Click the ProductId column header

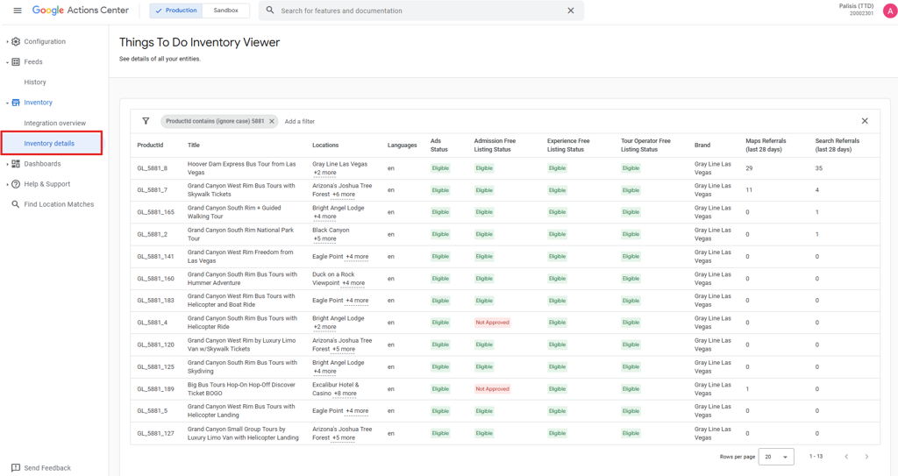(150, 146)
